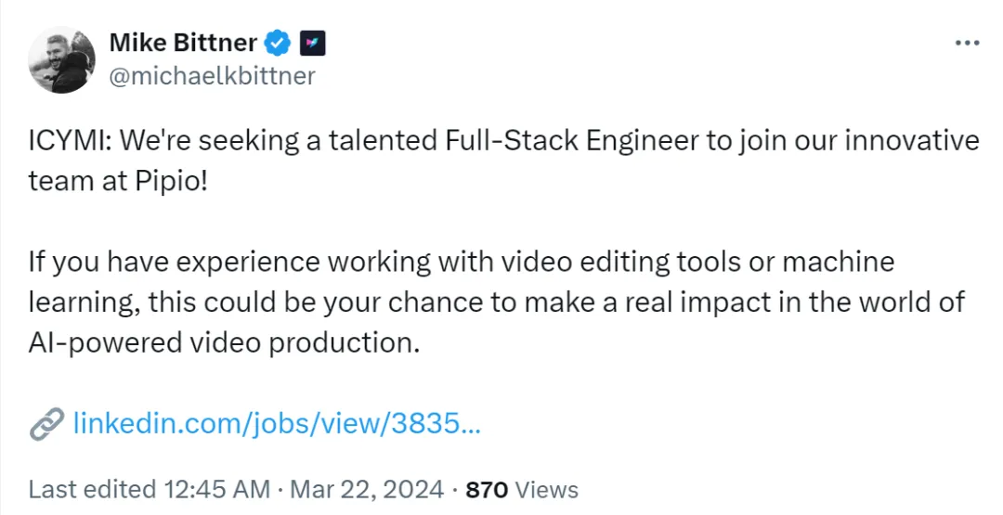1003x515 pixels.
Task: Open the three-dot more options menu
Action: coord(967,44)
